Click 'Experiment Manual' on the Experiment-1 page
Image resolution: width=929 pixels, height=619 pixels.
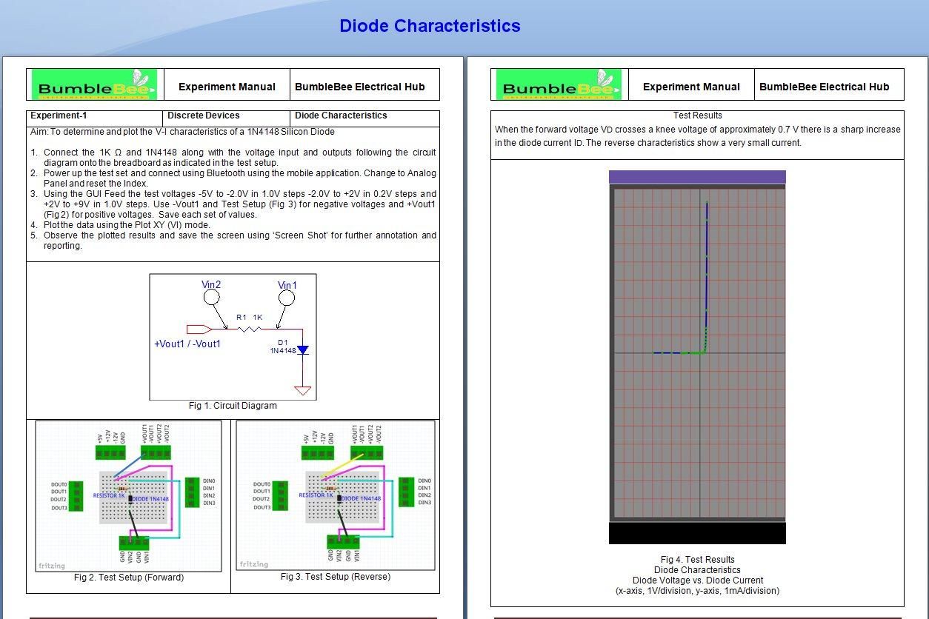[227, 87]
